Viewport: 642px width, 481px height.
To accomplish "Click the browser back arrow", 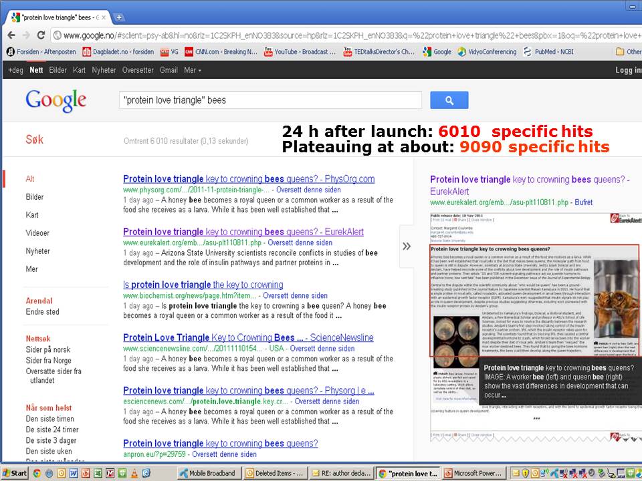I will (x=11, y=35).
